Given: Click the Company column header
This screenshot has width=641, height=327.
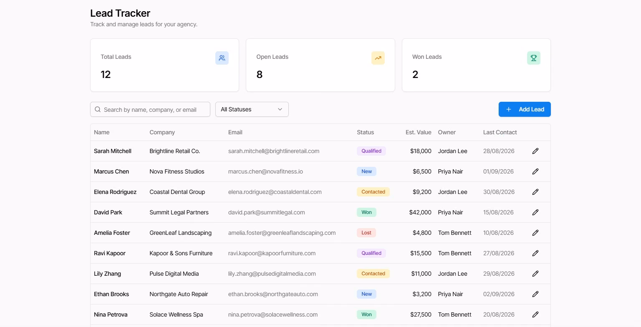Looking at the screenshot, I should tap(162, 132).
